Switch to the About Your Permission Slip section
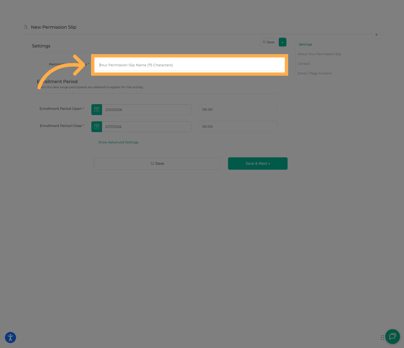 point(319,54)
